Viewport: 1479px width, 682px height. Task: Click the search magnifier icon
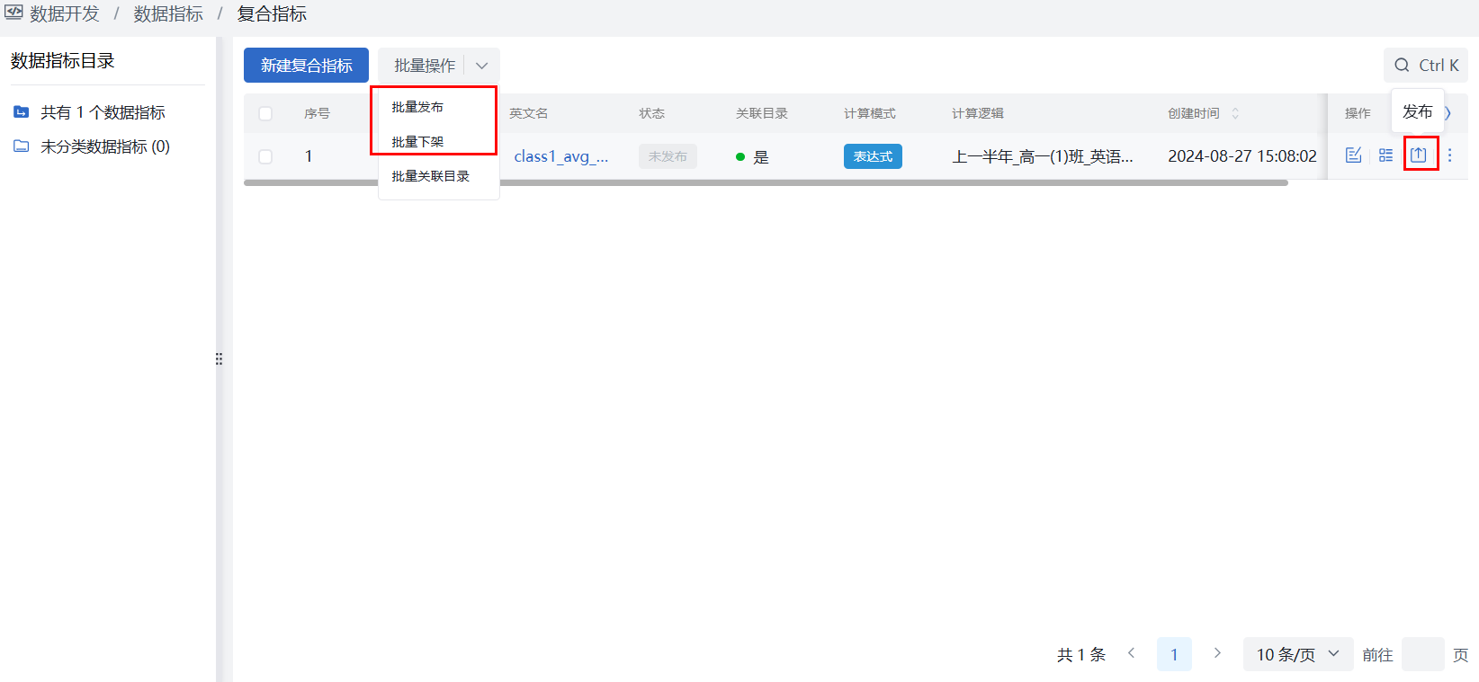(x=1402, y=65)
